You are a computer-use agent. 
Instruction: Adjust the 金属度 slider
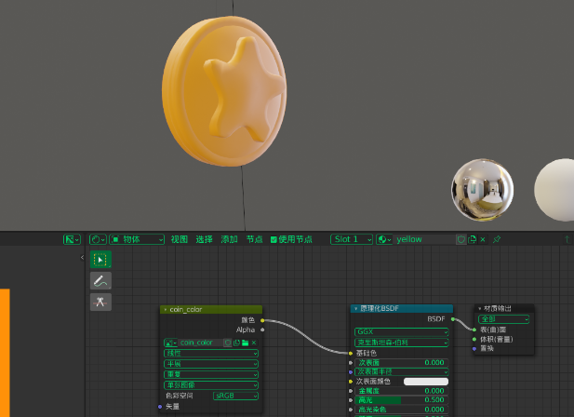pos(402,391)
